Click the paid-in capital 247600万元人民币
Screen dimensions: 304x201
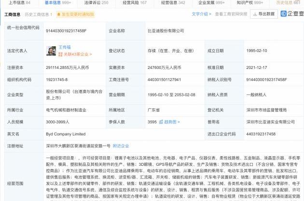(x=165, y=67)
